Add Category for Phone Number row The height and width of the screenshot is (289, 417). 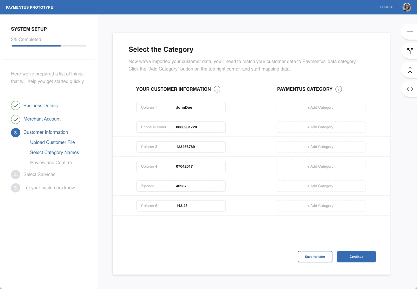coord(321,127)
